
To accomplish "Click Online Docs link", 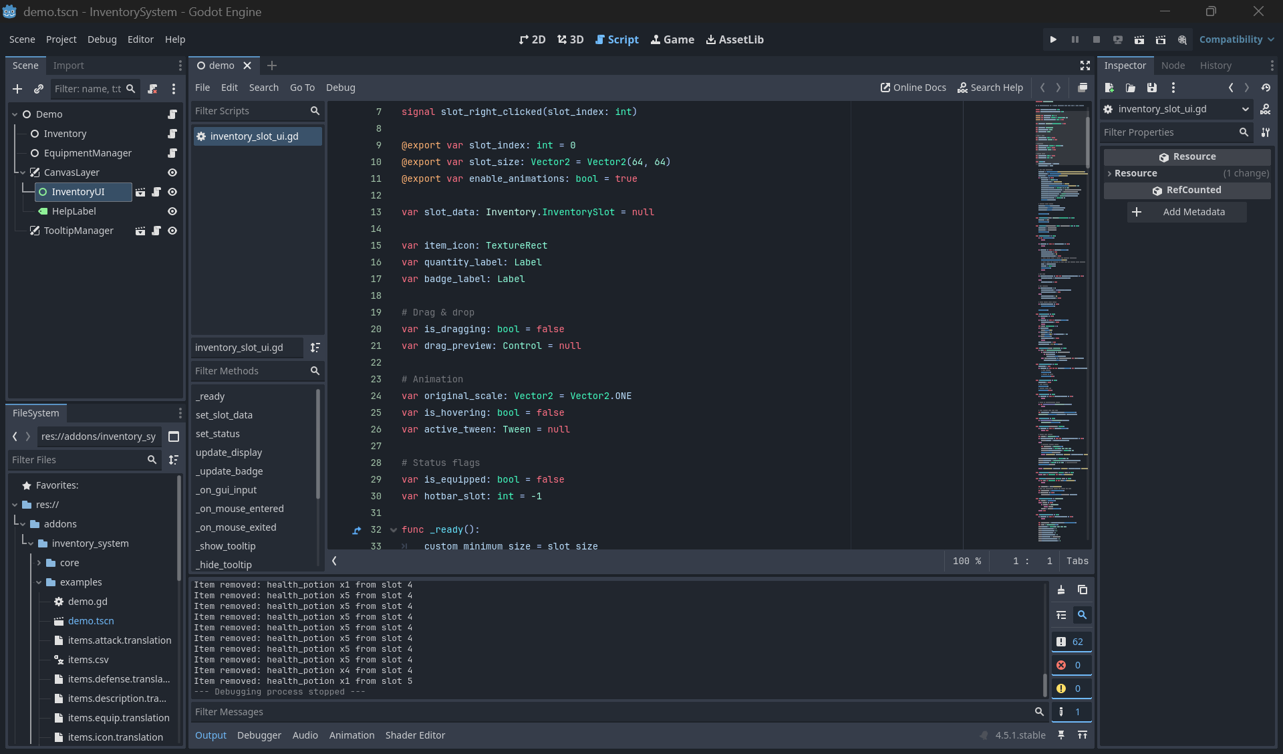I will pyautogui.click(x=913, y=88).
